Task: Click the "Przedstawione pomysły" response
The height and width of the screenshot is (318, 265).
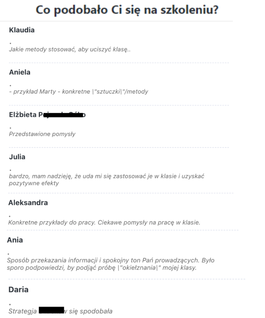Action: [x=42, y=134]
